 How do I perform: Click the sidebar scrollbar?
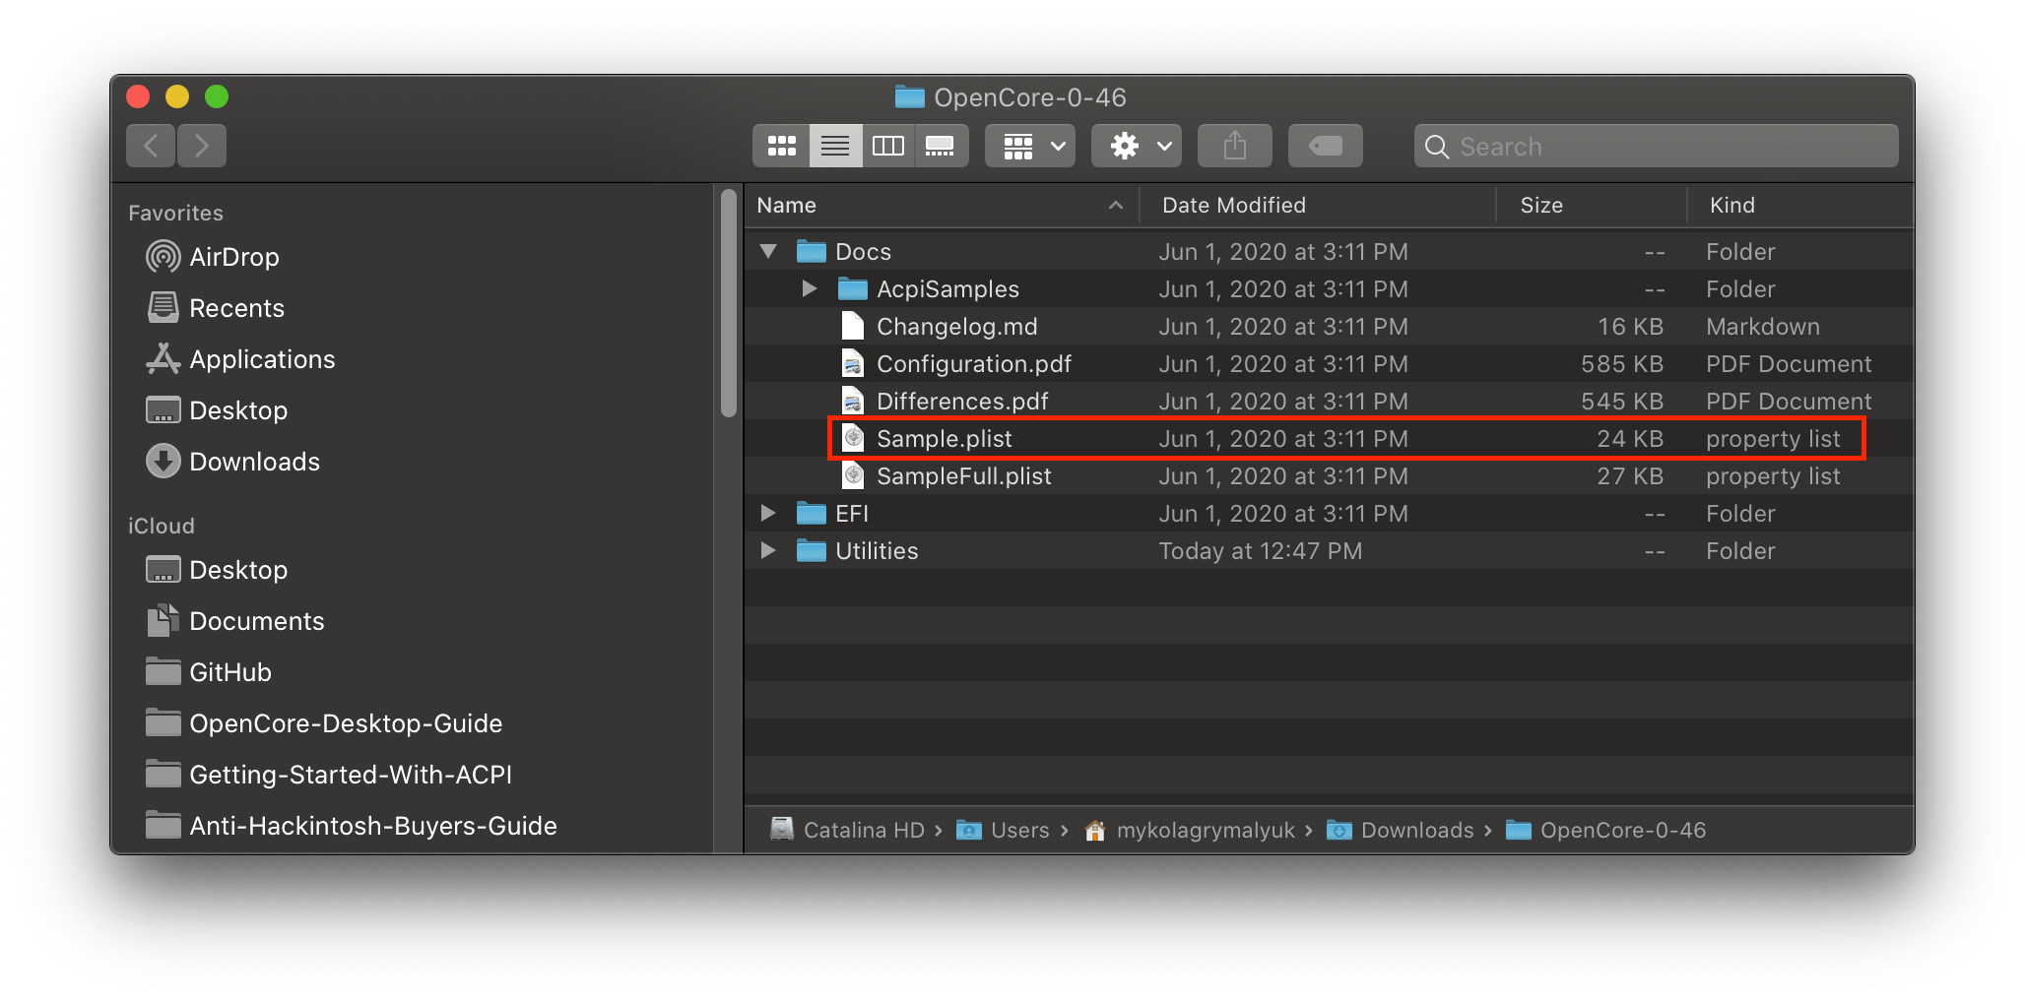click(729, 303)
